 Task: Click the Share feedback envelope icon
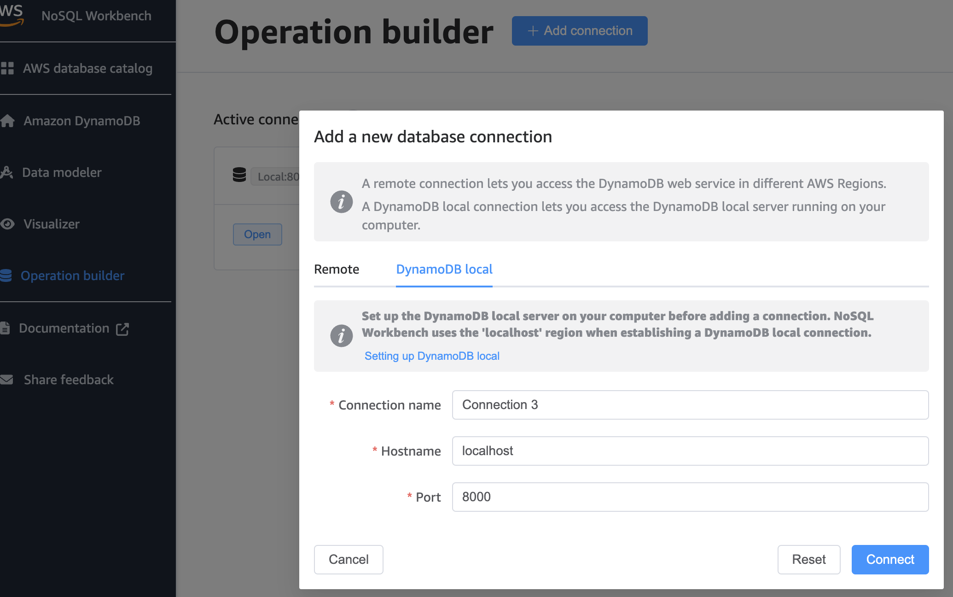tap(7, 380)
